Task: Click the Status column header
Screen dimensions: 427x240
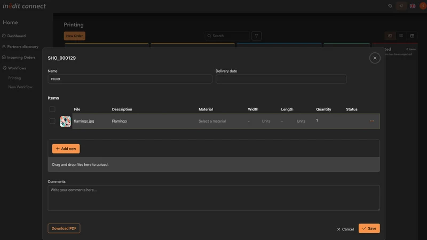Action: (352, 109)
